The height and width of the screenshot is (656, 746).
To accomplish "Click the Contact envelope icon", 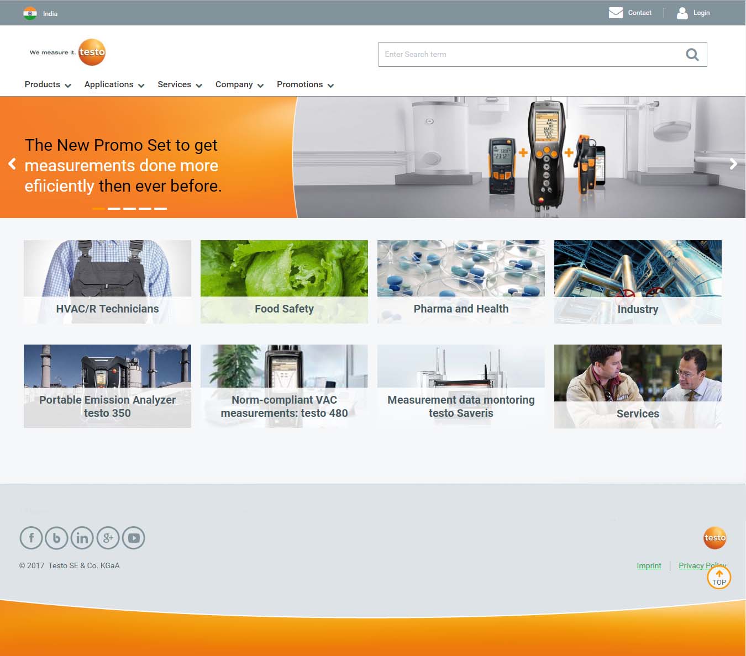I will pos(616,13).
